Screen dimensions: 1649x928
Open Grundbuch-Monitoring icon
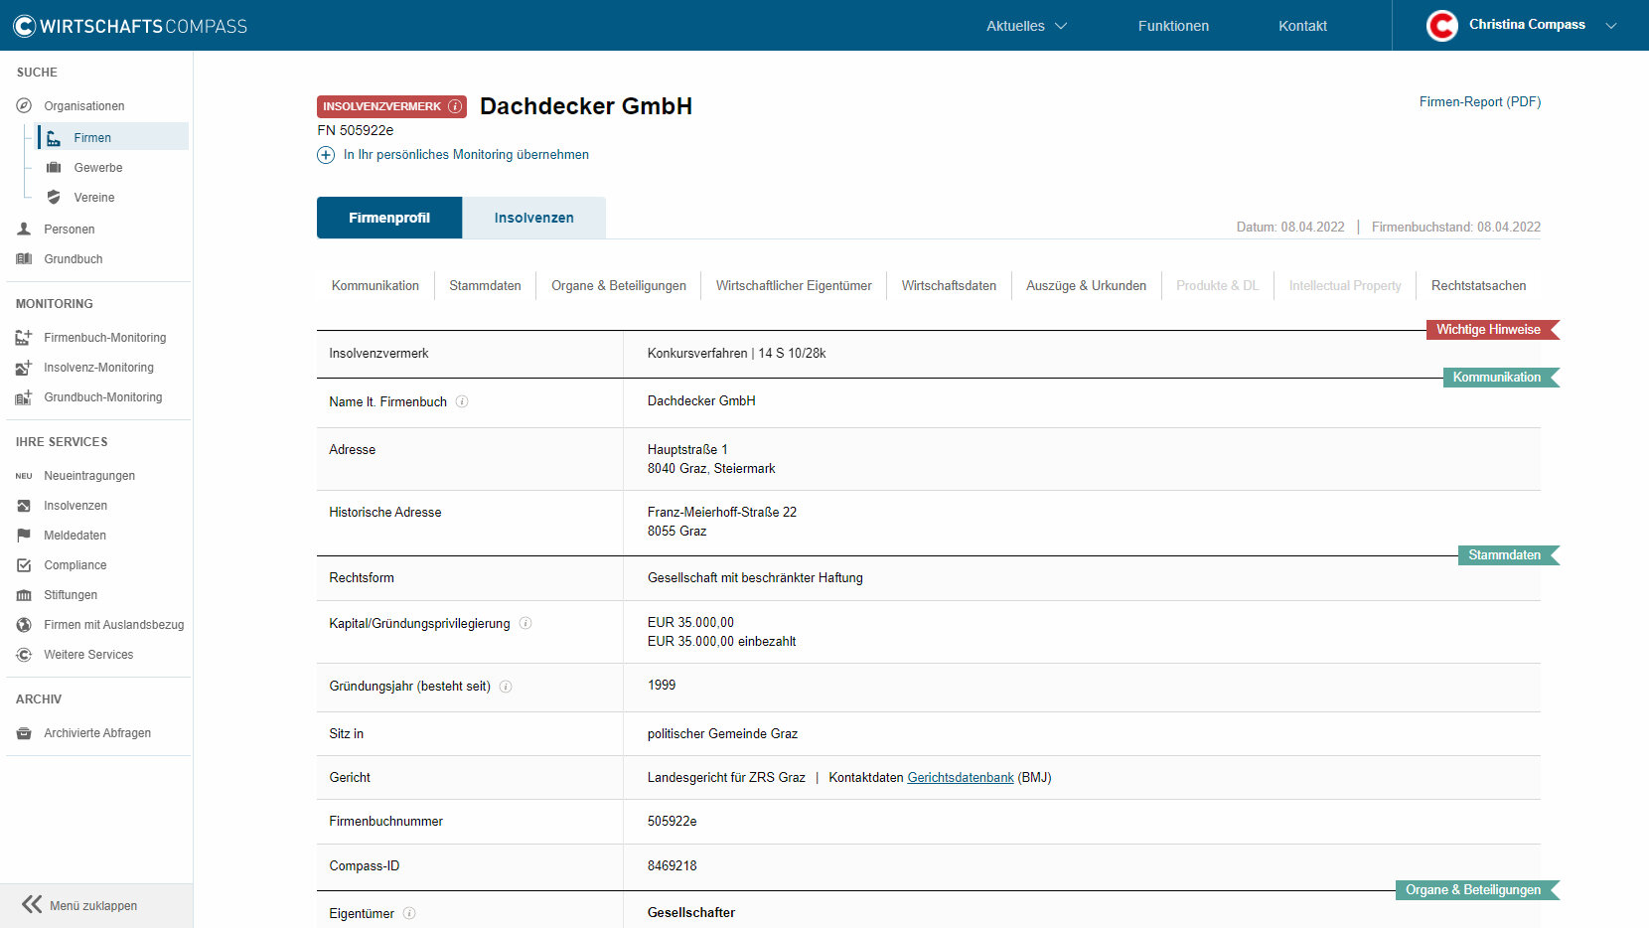[24, 396]
